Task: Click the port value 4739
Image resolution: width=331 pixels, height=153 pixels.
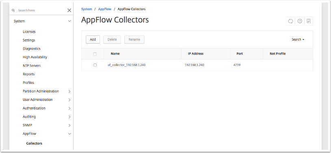Action: (x=237, y=65)
